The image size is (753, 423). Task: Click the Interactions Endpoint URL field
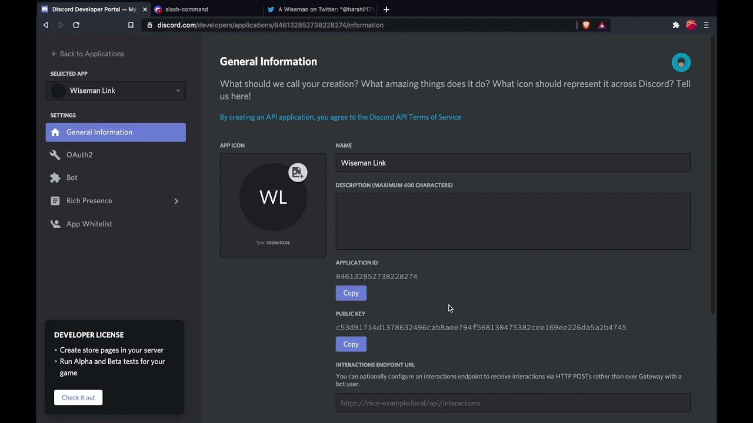(513, 403)
